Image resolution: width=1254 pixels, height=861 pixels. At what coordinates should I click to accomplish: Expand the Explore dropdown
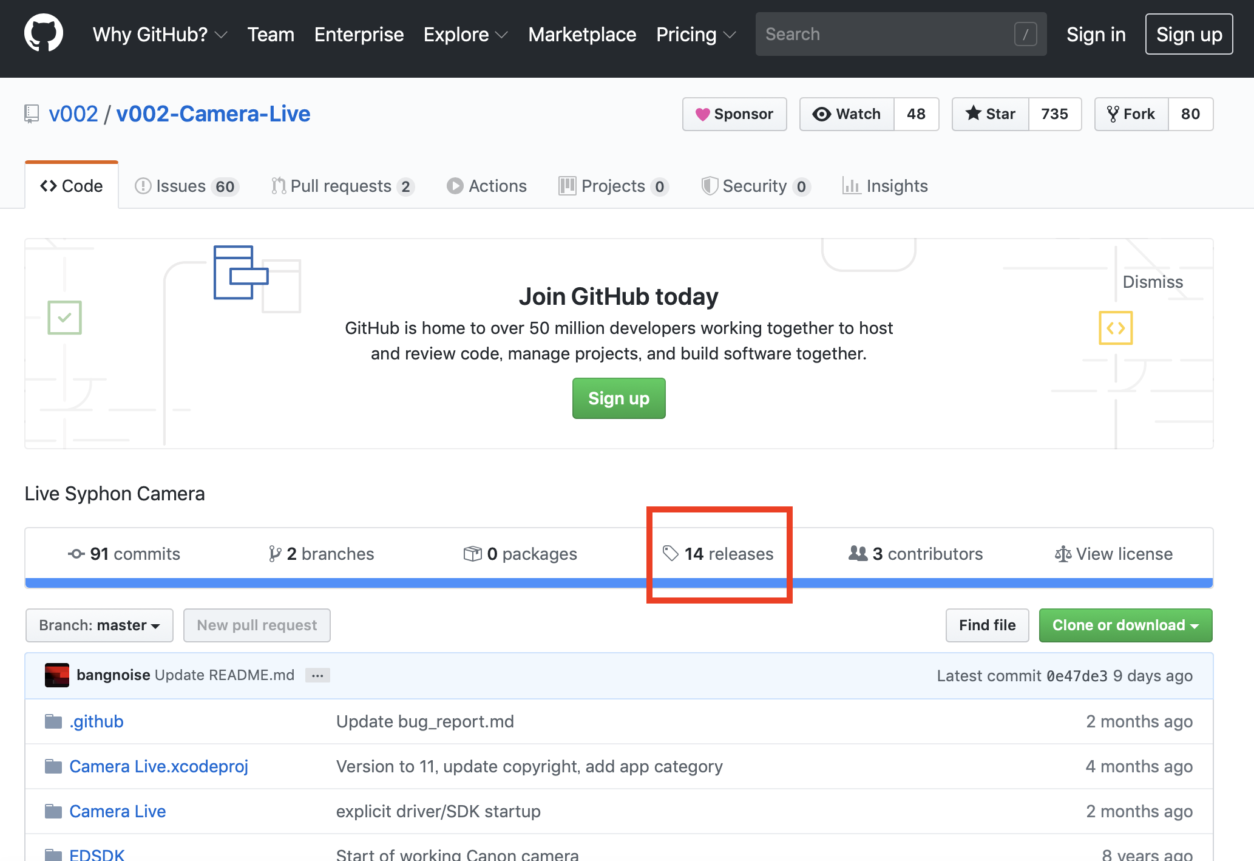coord(466,35)
